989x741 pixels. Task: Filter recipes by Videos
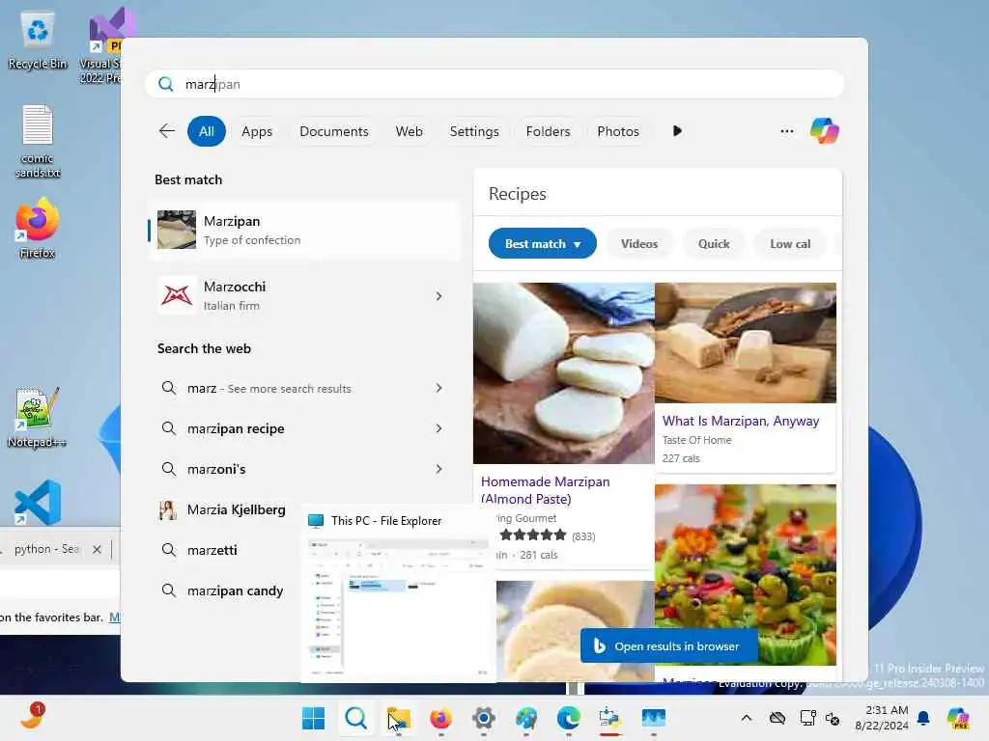pyautogui.click(x=639, y=244)
